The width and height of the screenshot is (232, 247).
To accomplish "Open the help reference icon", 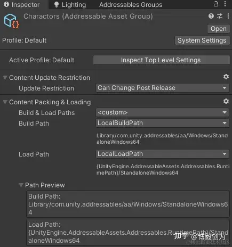I will point(211,16).
